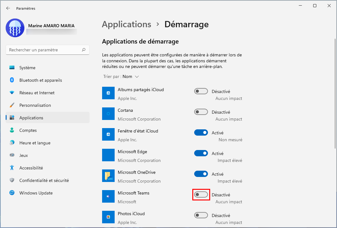Click the Microsoft Edge label
Screen dimensions: 337x228
coord(132,152)
